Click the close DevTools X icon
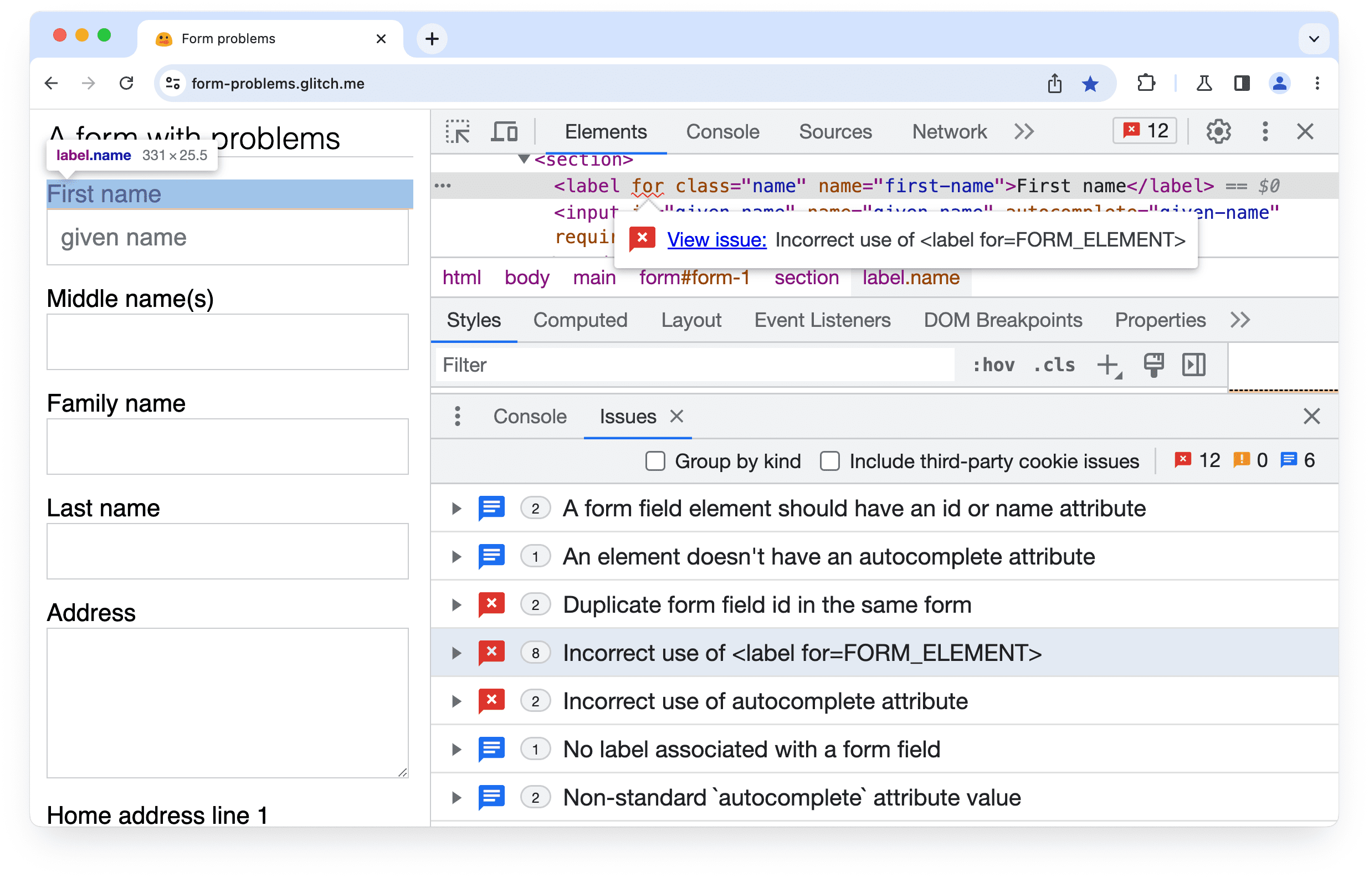This screenshot has width=1369, height=877. coord(1305,132)
